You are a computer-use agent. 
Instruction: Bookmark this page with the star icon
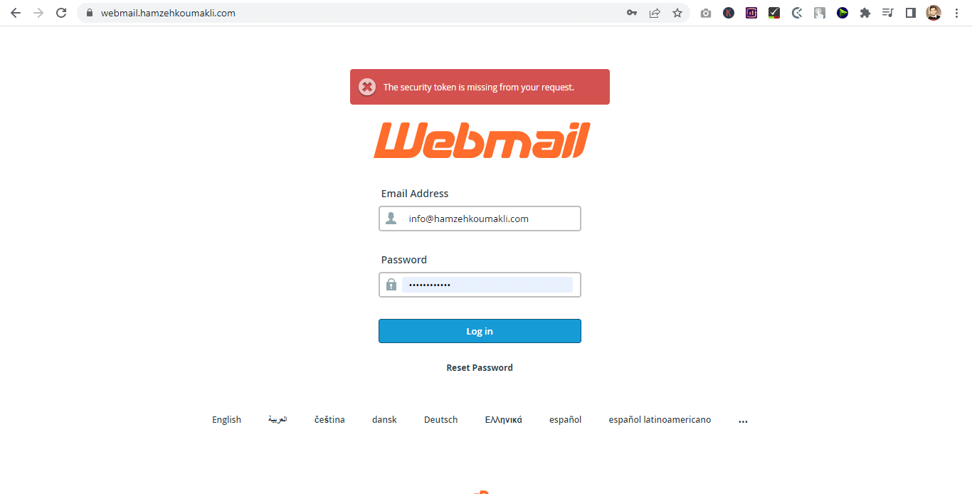pyautogui.click(x=677, y=13)
